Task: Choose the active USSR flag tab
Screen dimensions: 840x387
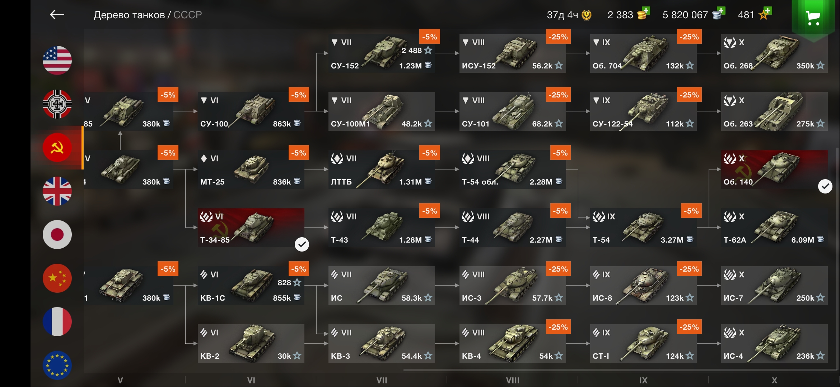Action: tap(57, 148)
